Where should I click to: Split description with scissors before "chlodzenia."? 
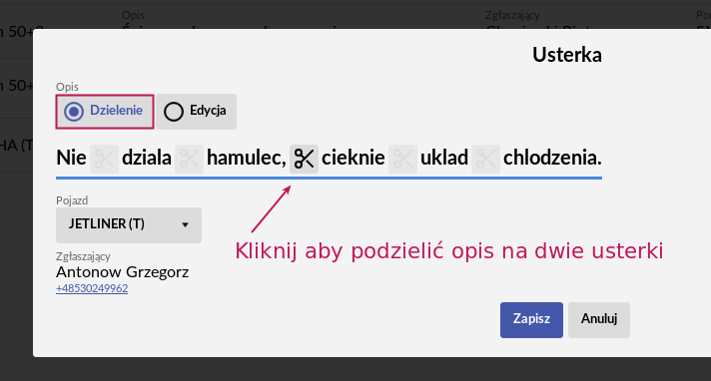tap(485, 159)
